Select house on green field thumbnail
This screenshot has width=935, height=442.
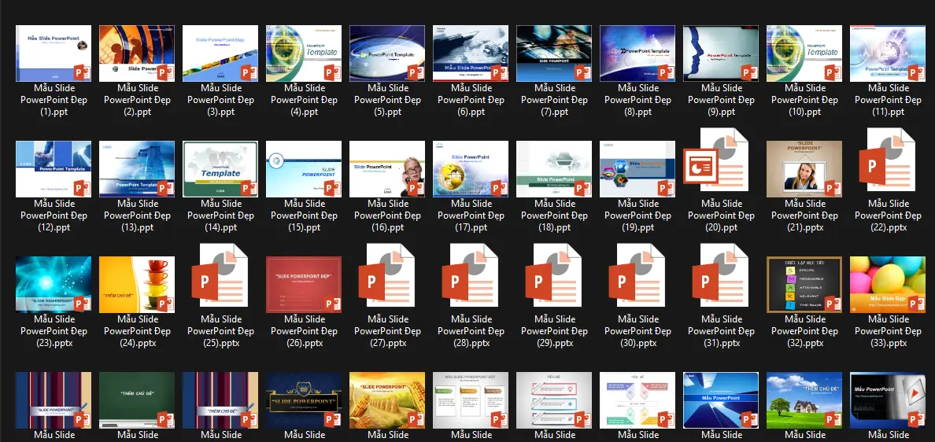805,400
